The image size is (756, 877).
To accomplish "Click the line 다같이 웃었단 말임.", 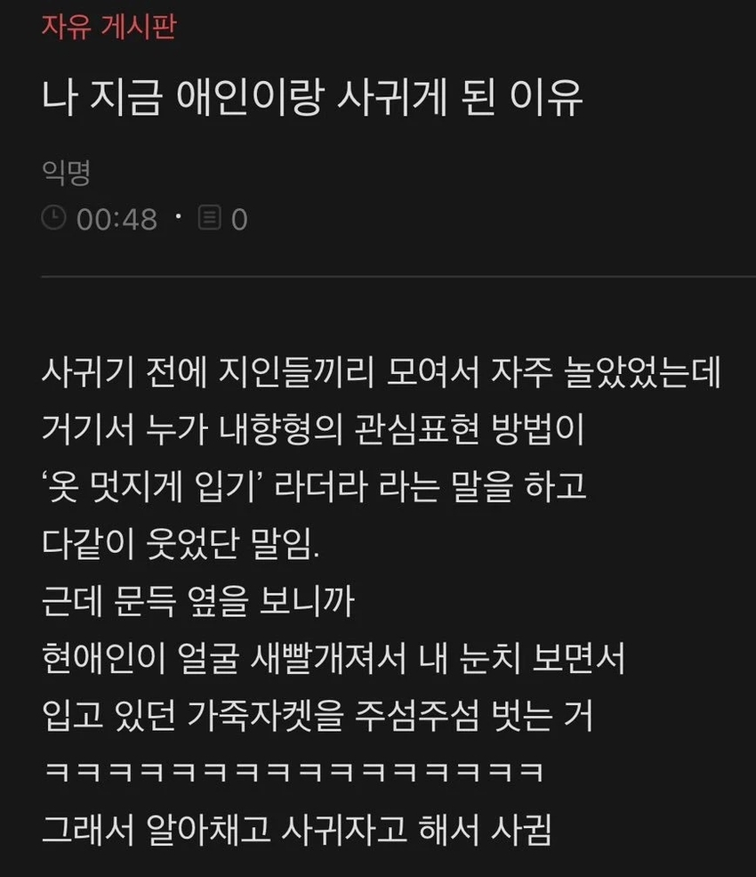I will 181,544.
